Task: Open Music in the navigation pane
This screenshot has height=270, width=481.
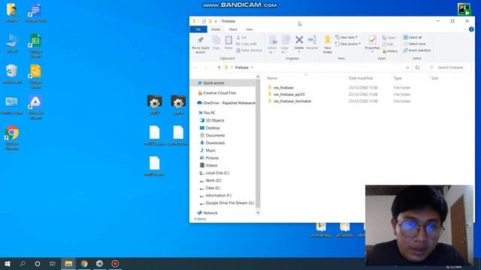Action: pos(210,150)
